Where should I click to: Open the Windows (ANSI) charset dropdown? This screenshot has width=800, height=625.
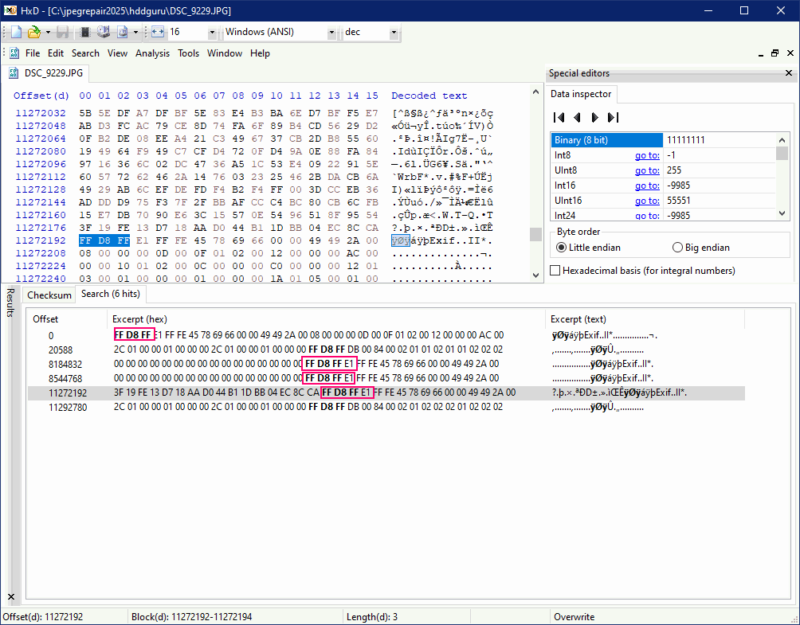click(331, 33)
